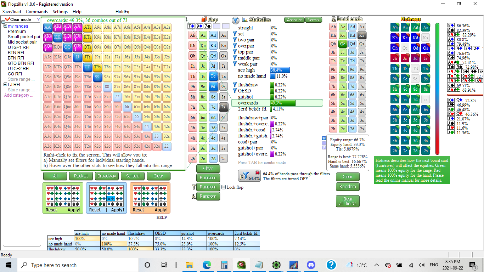
Task: Toggle the filter funnel next to two pair
Action: pos(235,40)
